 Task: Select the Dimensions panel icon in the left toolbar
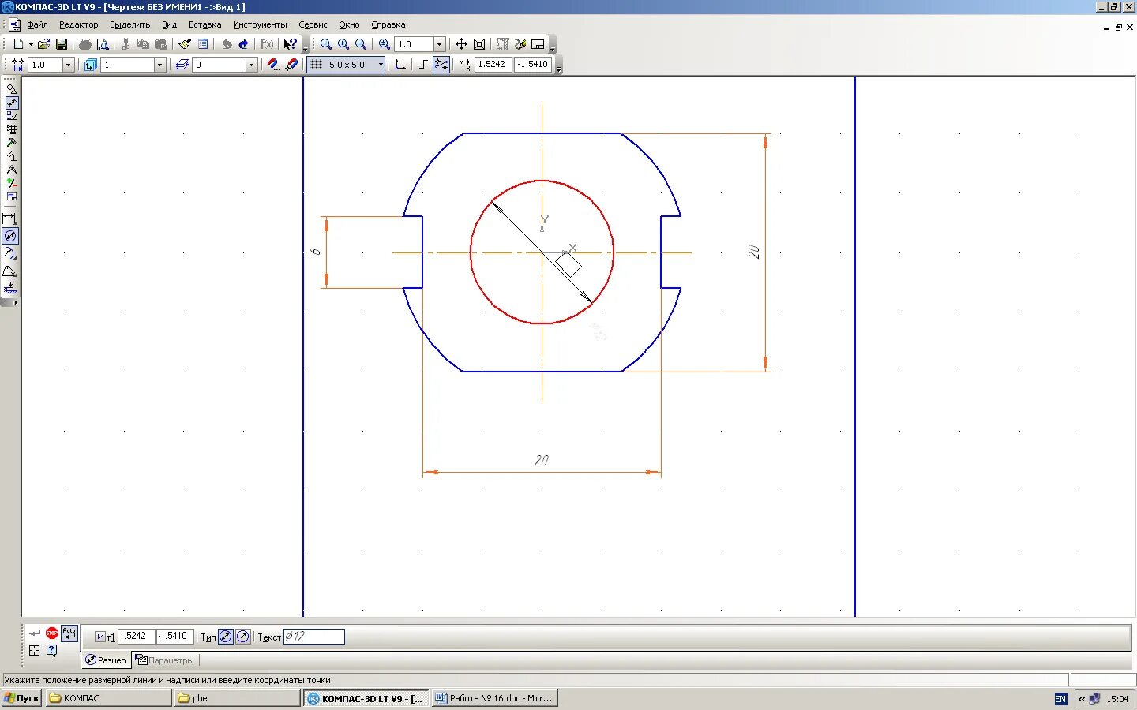(11, 103)
